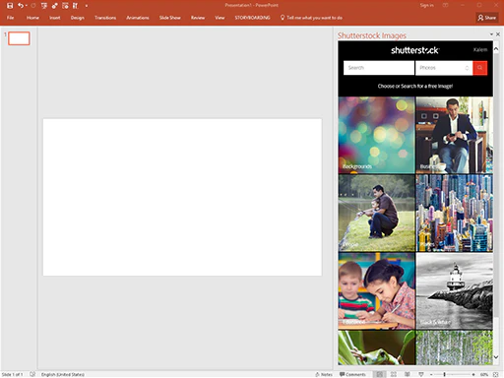
Task: Click the Start From Beginning presentation icon
Action: [x=44, y=6]
